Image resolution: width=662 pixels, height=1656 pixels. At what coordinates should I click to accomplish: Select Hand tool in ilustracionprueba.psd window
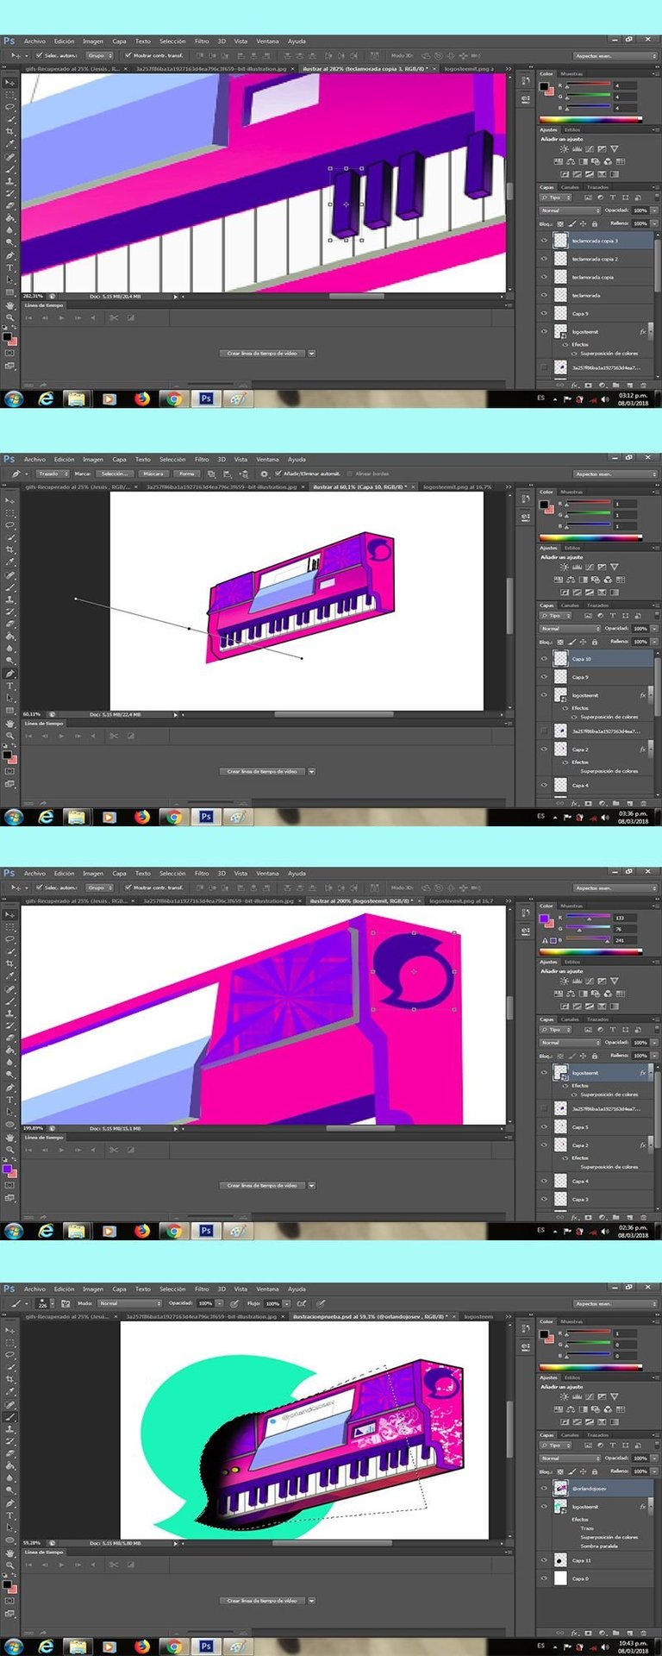coord(10,1552)
